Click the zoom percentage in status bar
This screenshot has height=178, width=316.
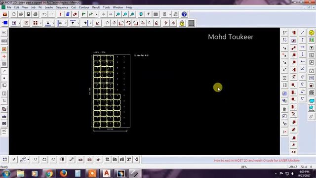tap(244, 167)
